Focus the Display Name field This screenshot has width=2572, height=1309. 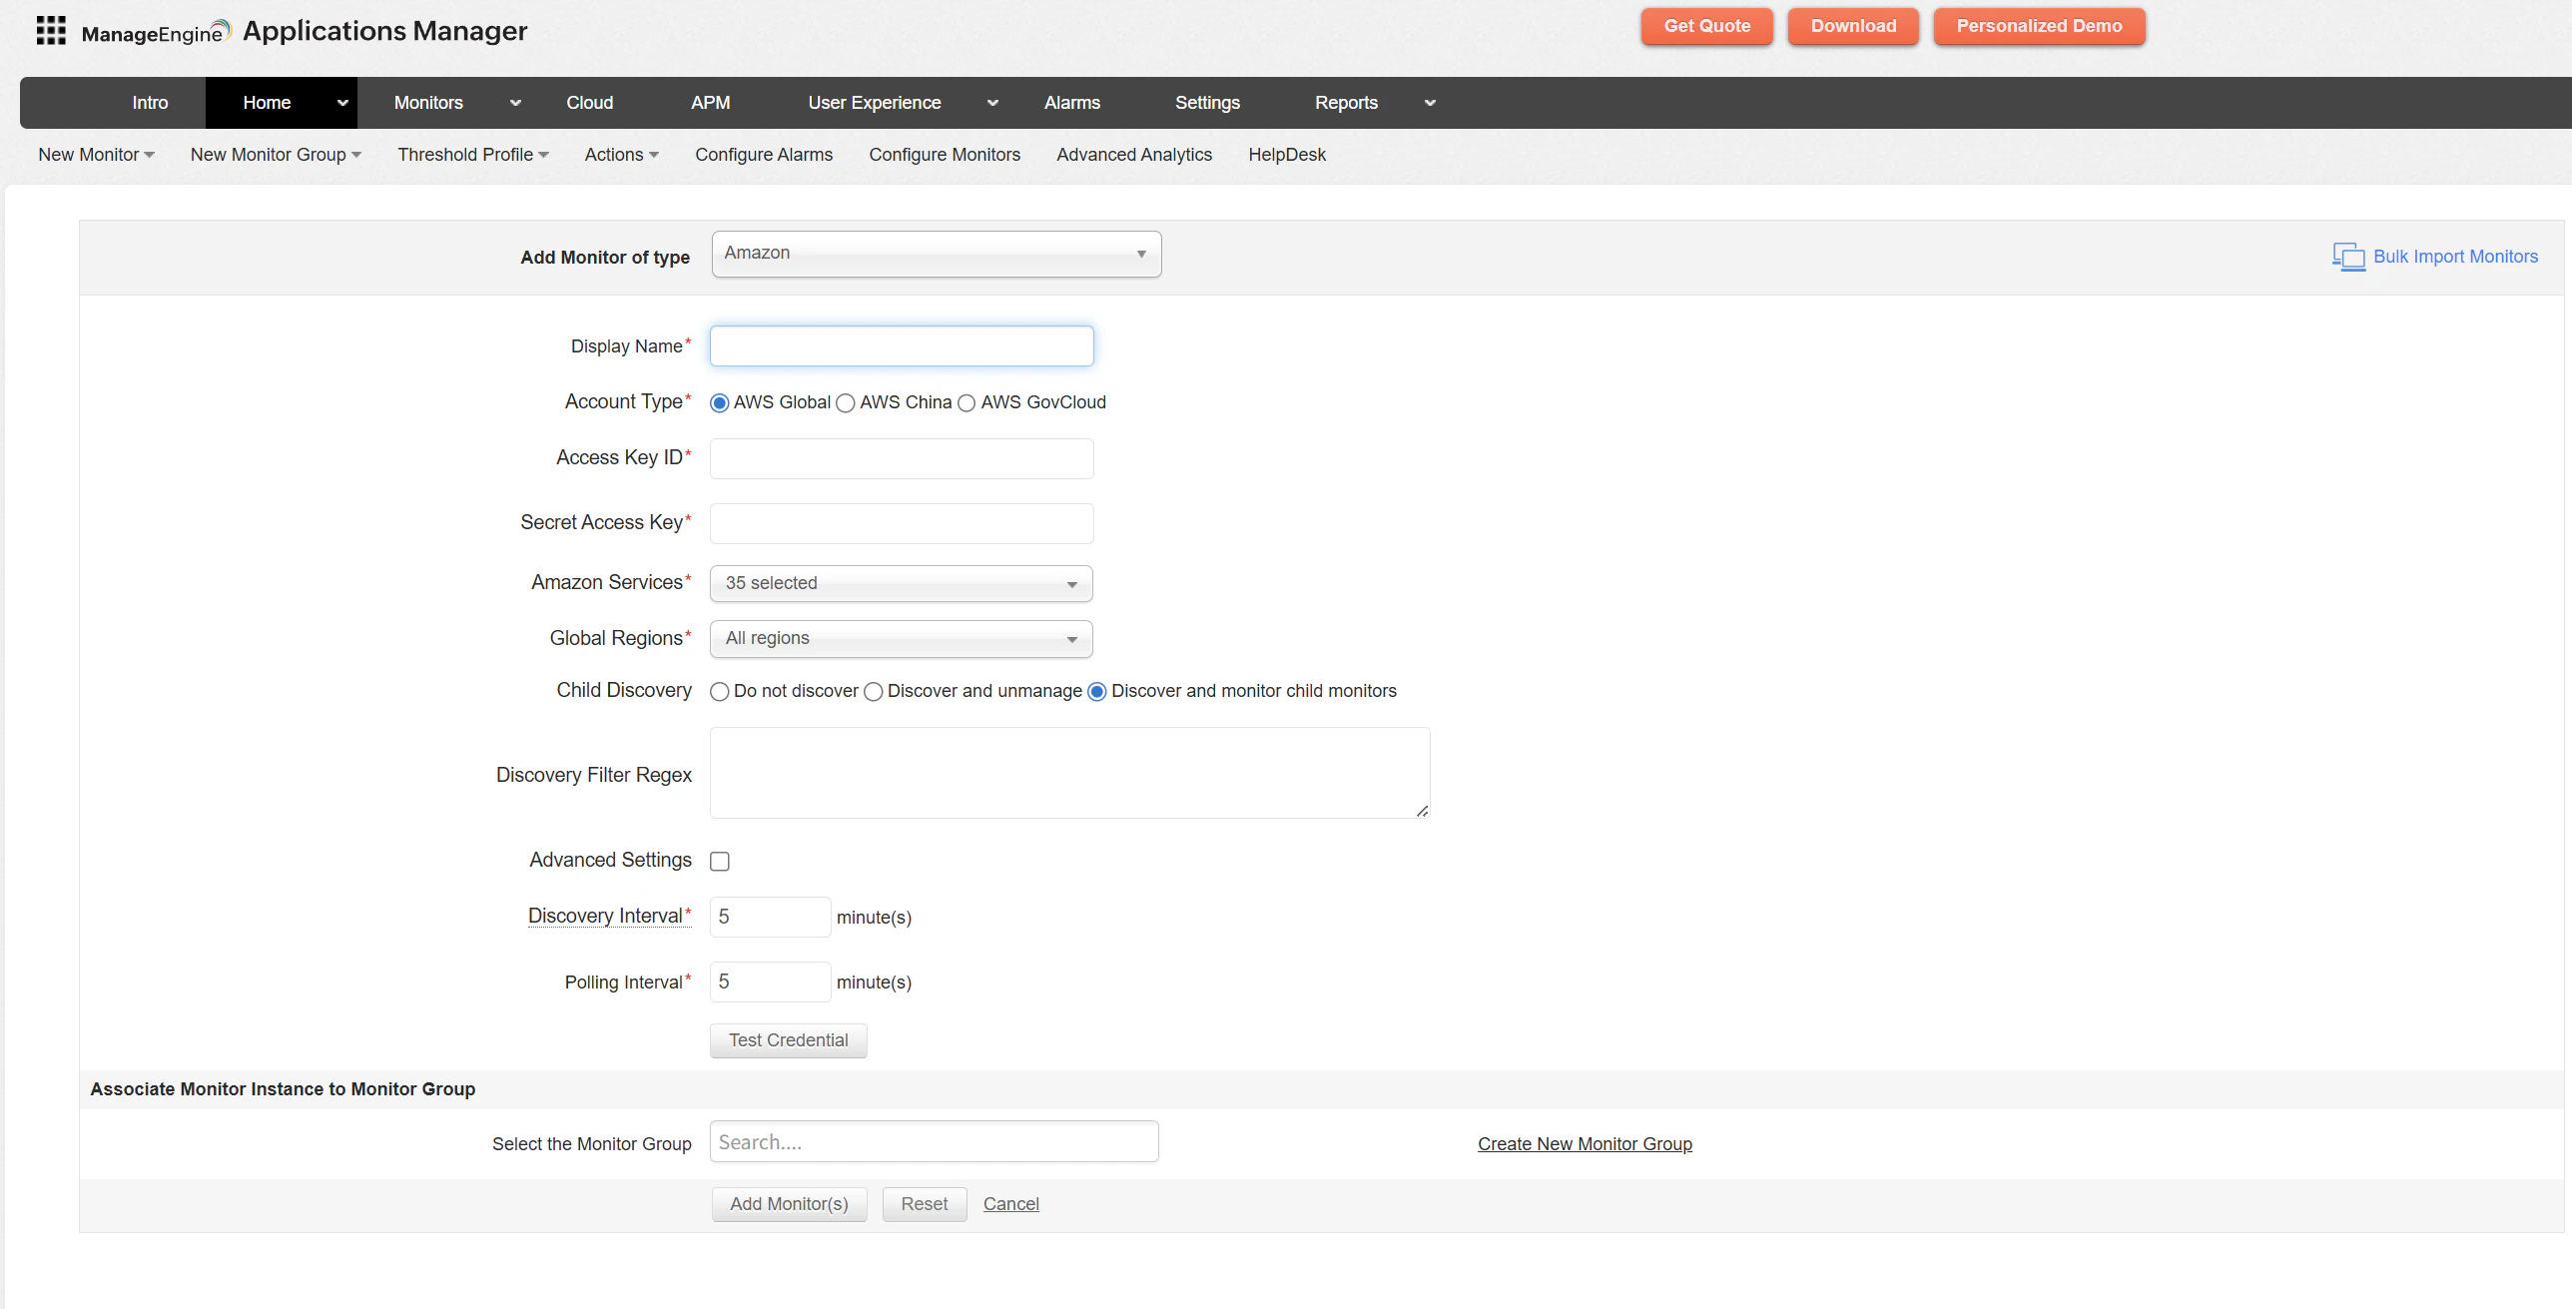click(902, 346)
